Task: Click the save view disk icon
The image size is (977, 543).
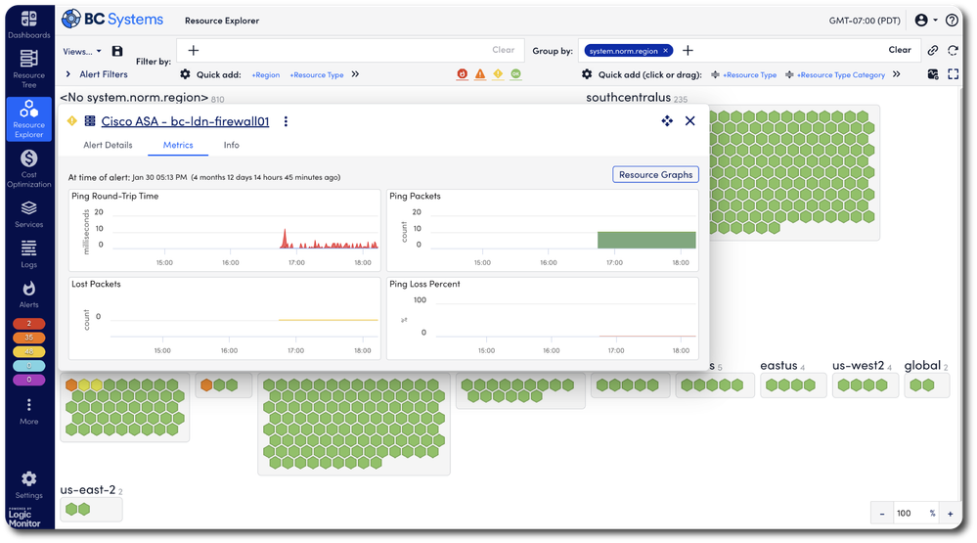Action: (x=117, y=51)
